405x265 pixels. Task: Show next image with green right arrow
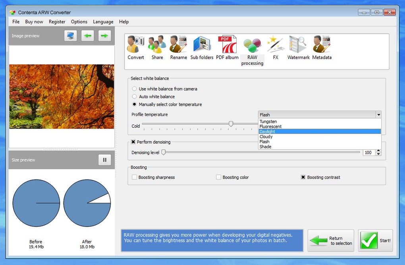click(x=104, y=36)
